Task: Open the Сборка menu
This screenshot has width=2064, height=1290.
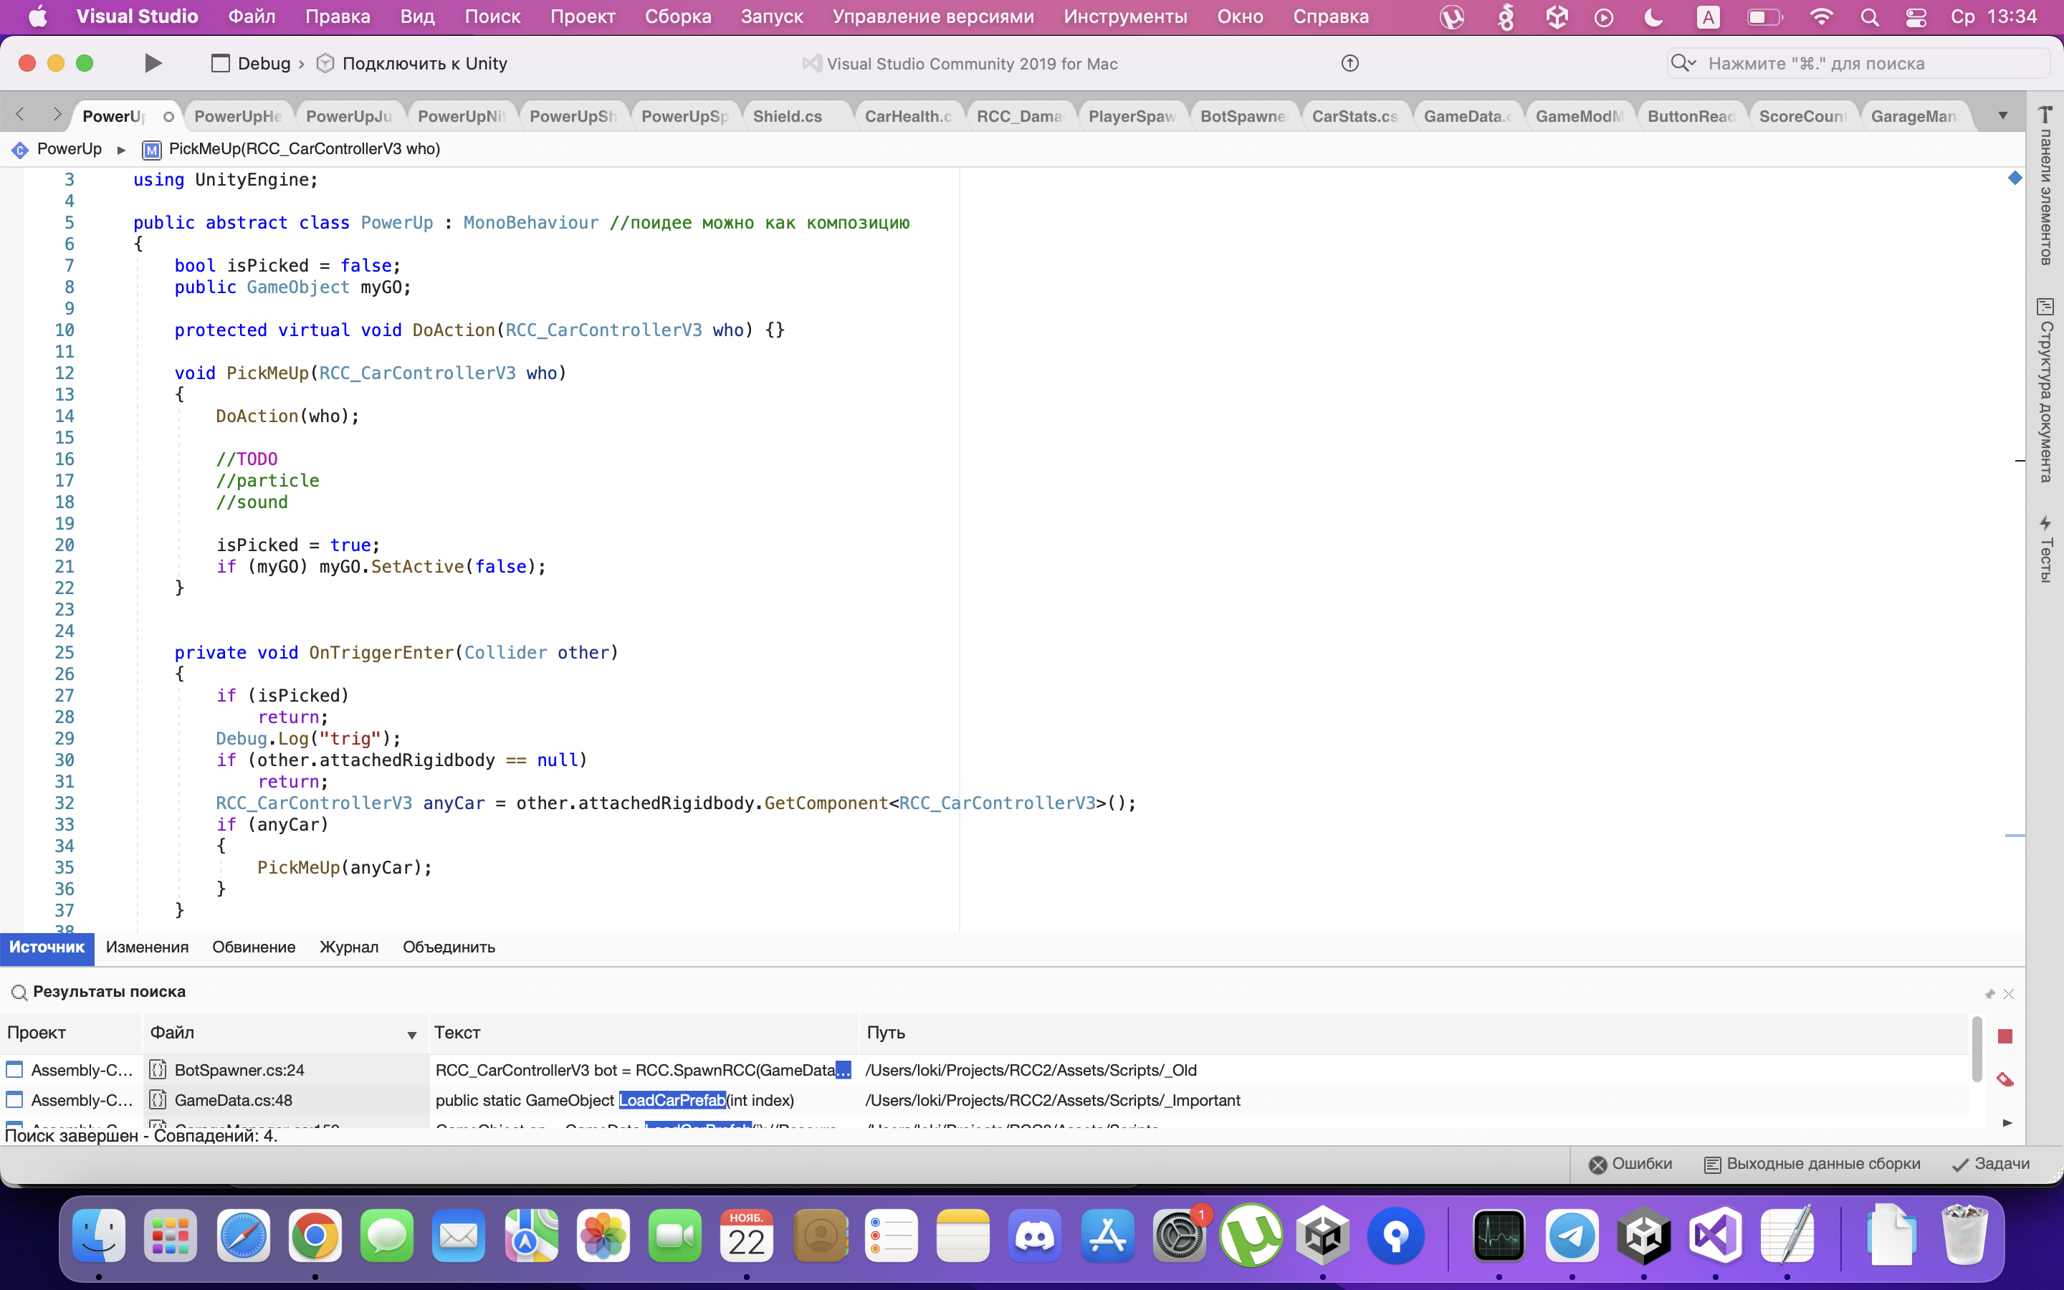Action: pos(677,16)
